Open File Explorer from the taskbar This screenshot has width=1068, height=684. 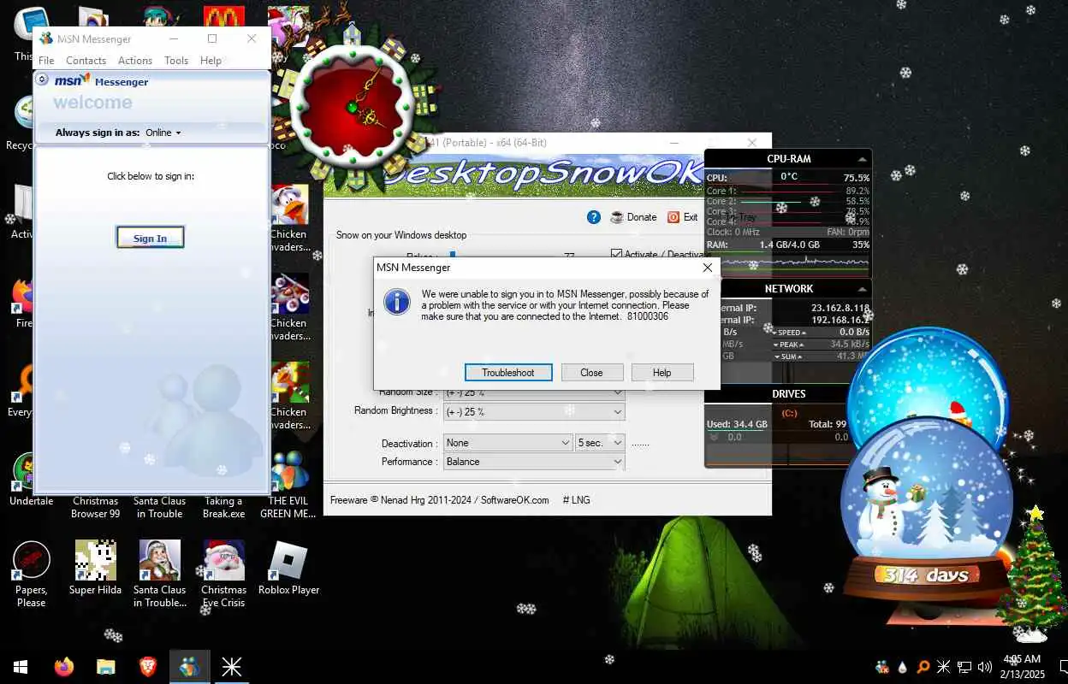[x=105, y=667]
